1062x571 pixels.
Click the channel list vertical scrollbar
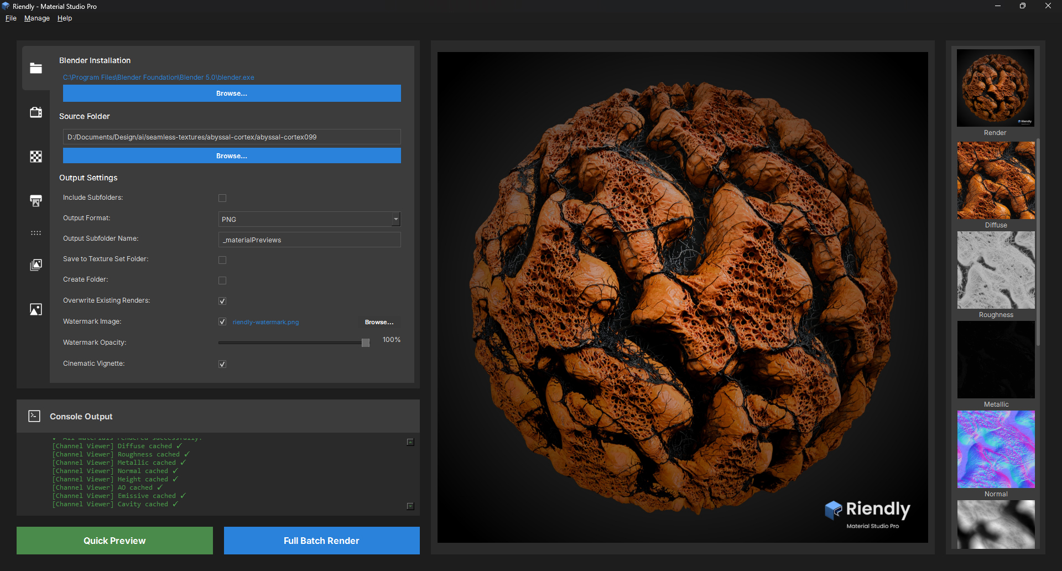tap(1038, 242)
